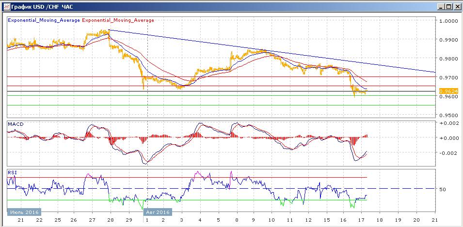463x227 pixels.
Task: Click date label 18 on the time axis
Action: click(380, 220)
